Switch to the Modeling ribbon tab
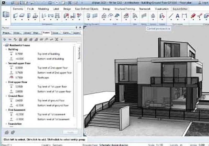This screenshot has width=209, height=146. (x=43, y=9)
